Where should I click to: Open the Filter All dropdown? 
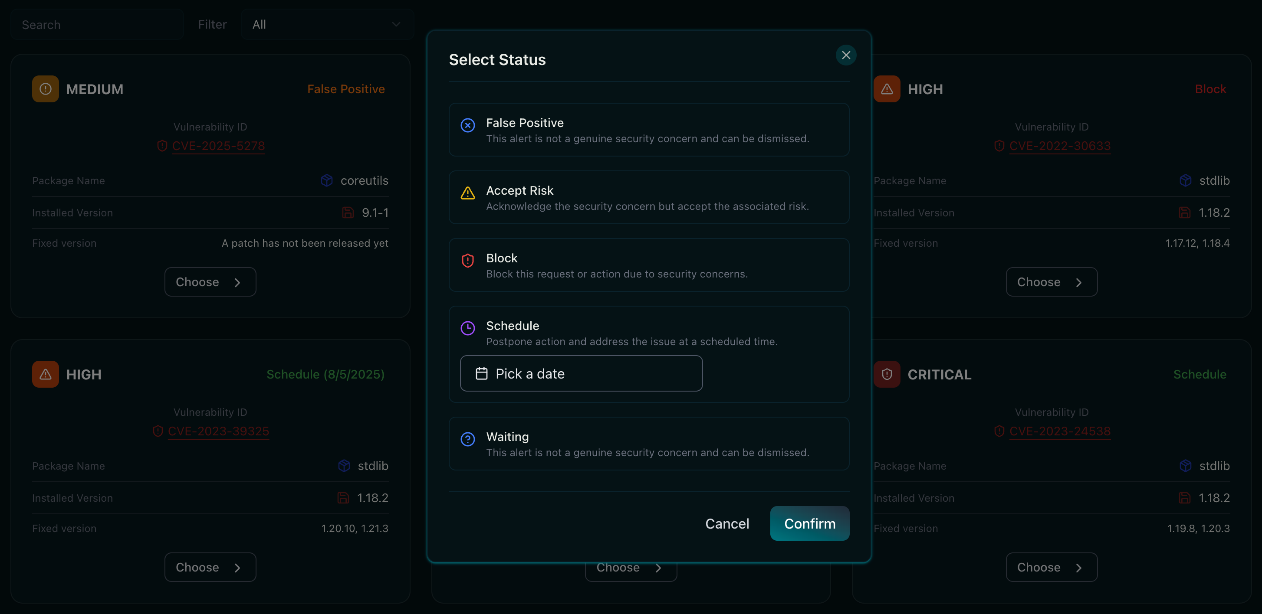pyautogui.click(x=326, y=24)
